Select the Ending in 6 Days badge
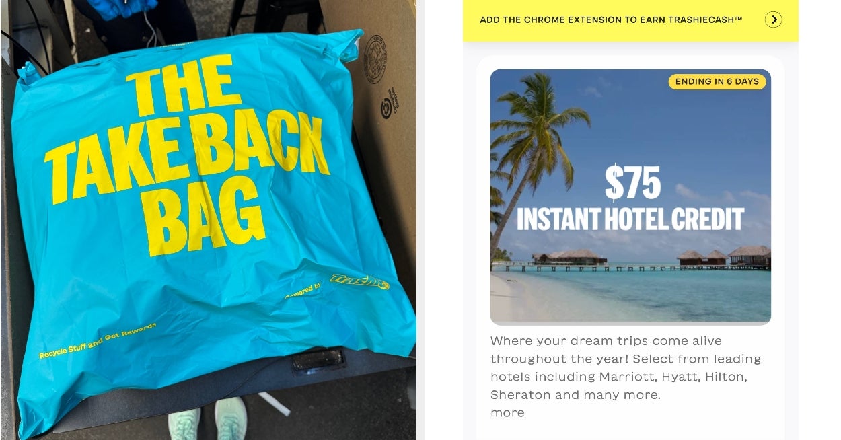This screenshot has width=841, height=440. (x=717, y=81)
